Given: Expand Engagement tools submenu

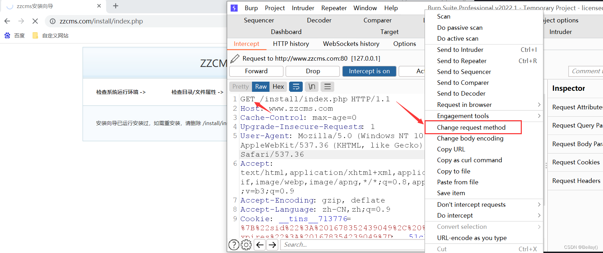Looking at the screenshot, I should 484,116.
